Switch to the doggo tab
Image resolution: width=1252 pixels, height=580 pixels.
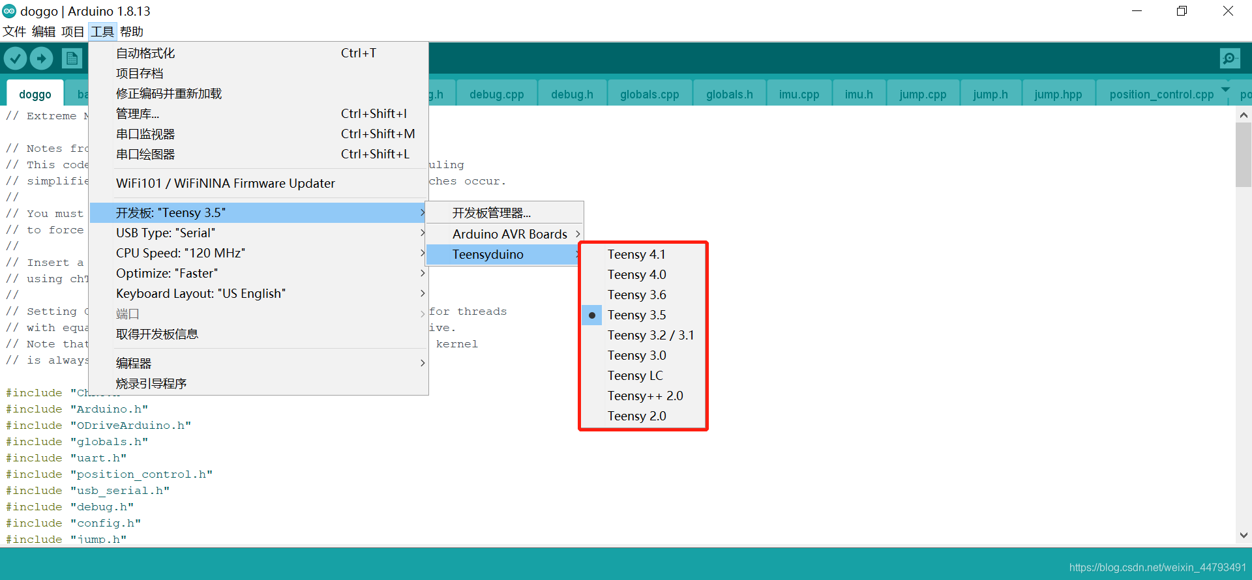(35, 94)
